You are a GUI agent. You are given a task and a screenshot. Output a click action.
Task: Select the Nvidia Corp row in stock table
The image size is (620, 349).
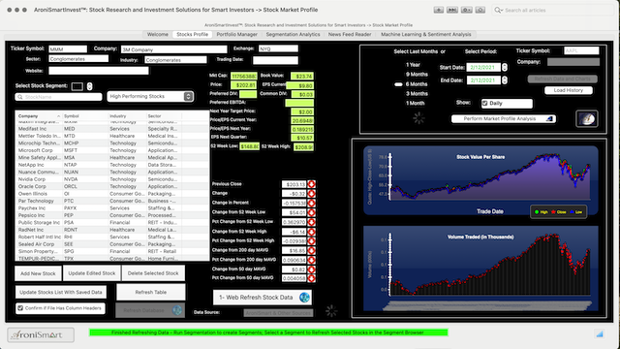112,179
